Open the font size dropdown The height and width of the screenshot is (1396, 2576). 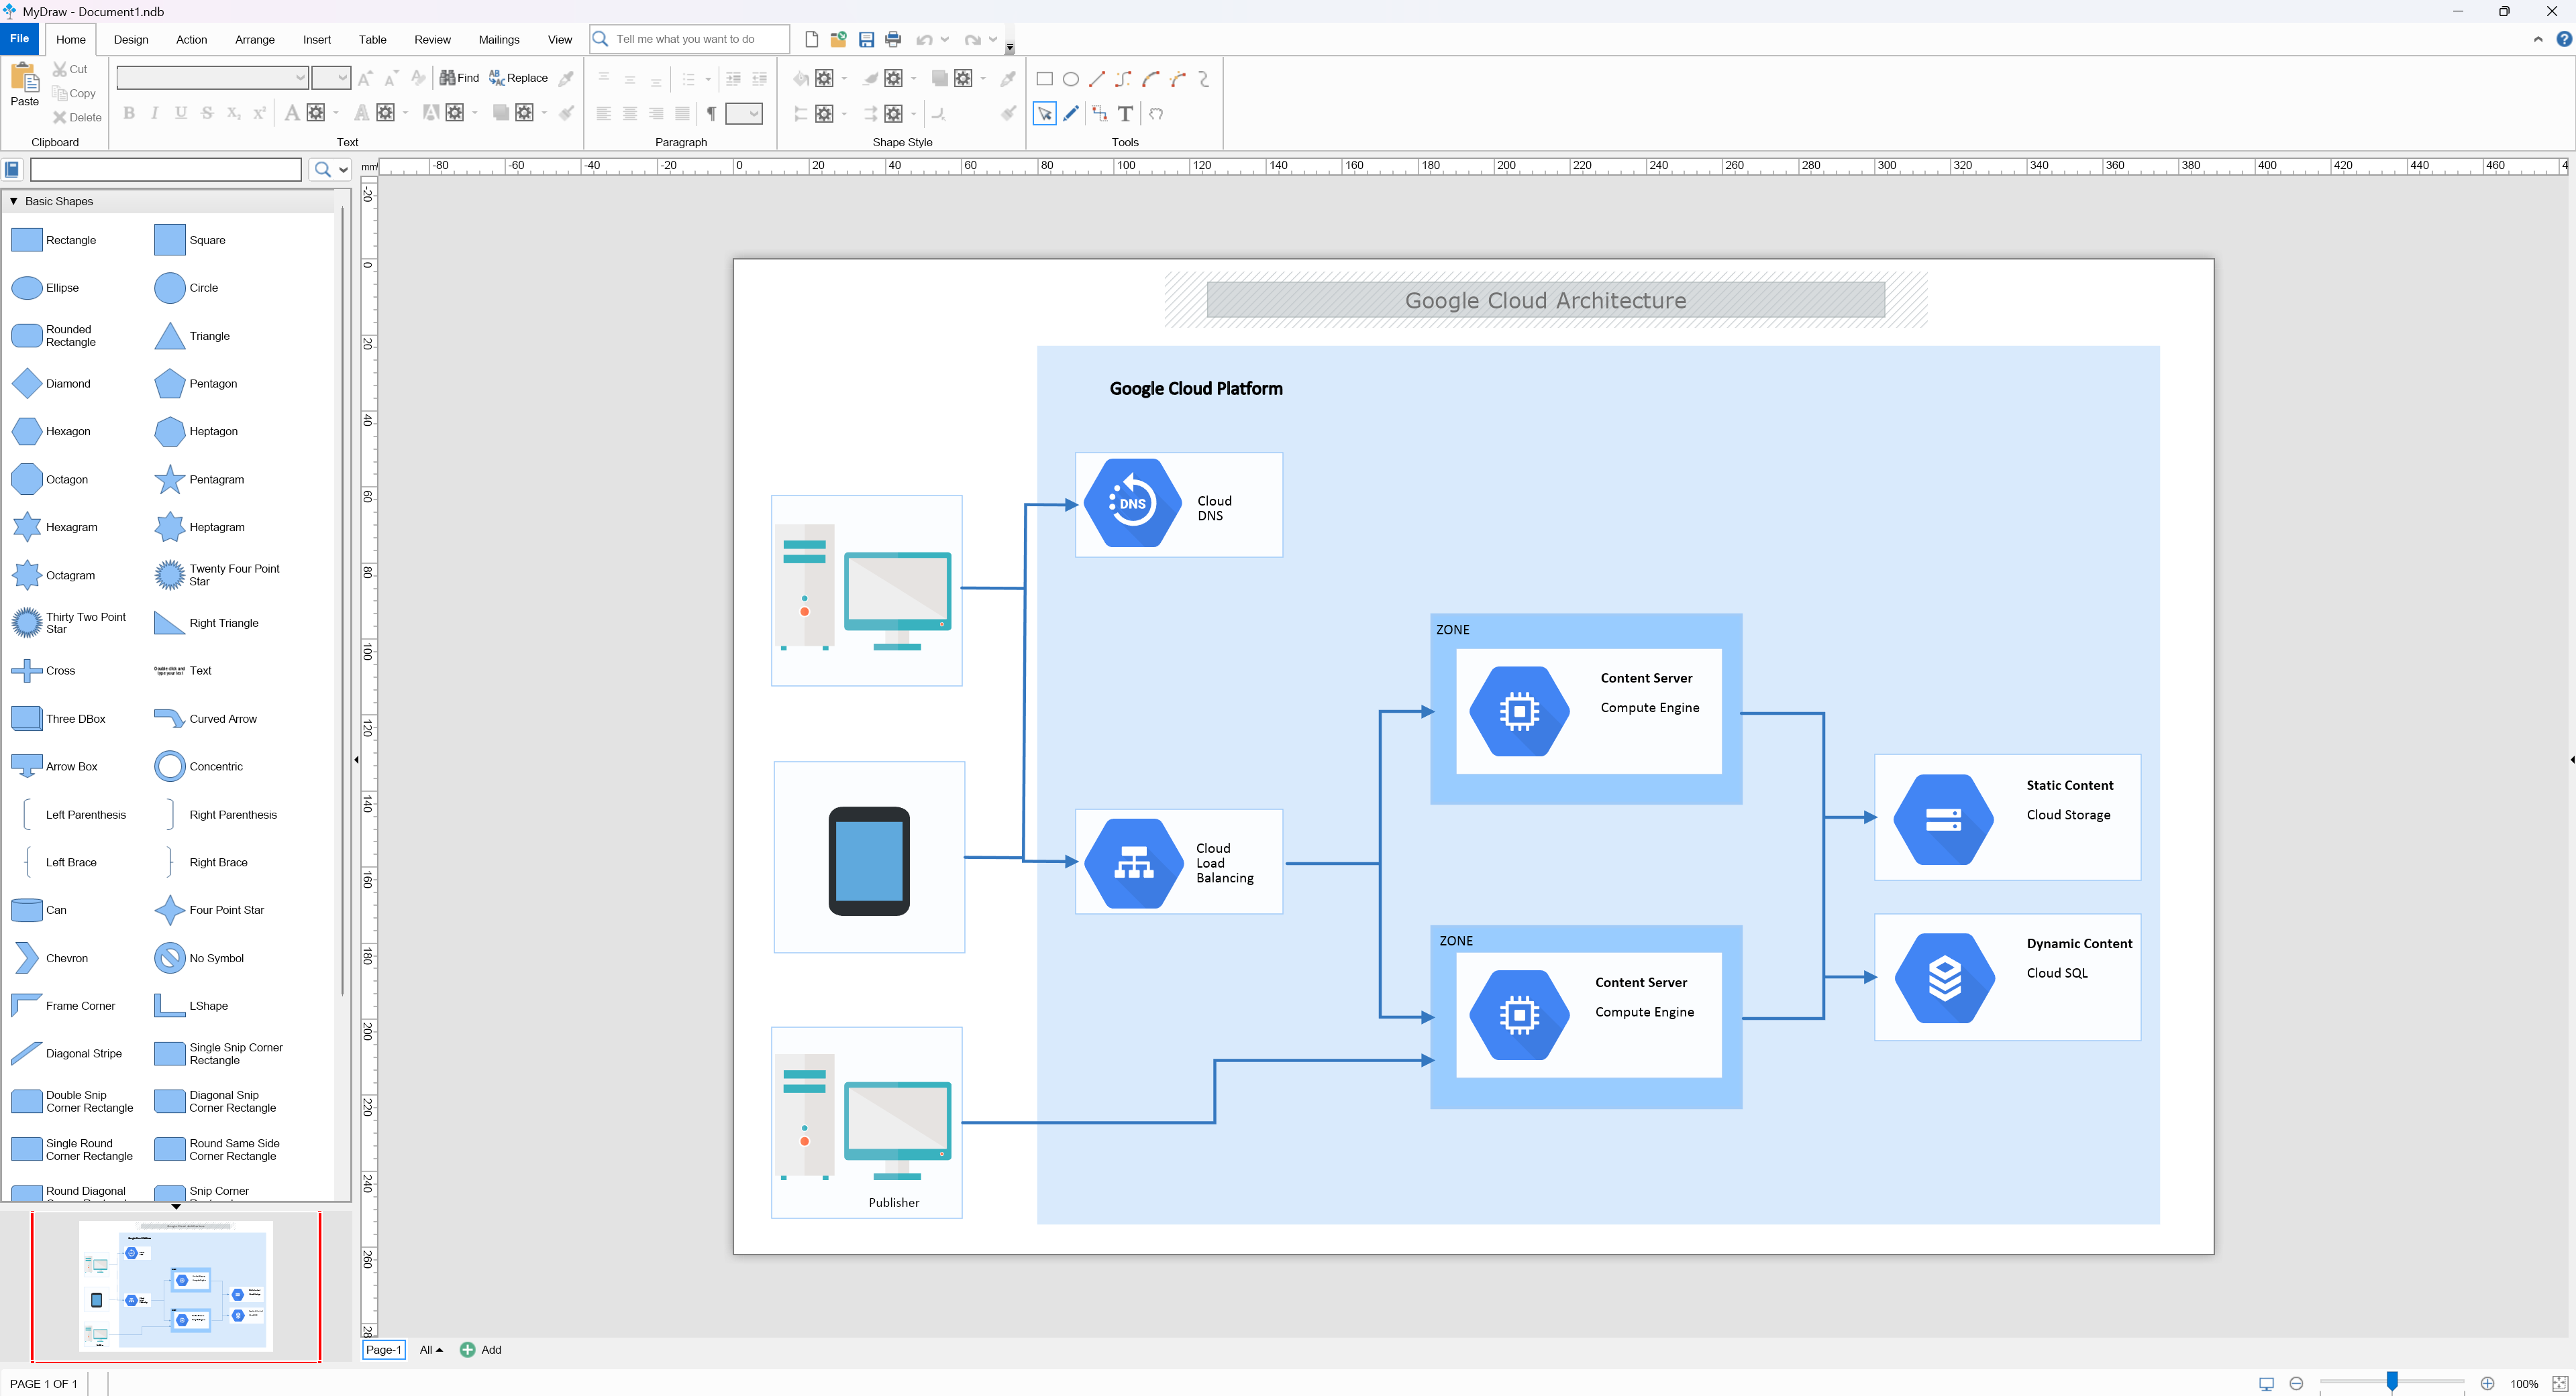[342, 78]
